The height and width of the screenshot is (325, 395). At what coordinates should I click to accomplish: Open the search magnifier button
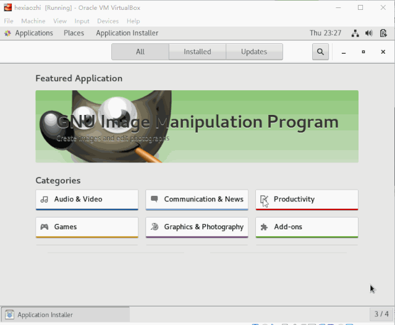pyautogui.click(x=320, y=52)
